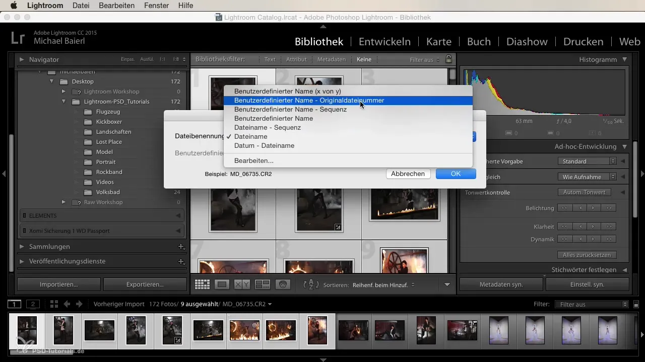Toggle sort direction A-Z icon
The image size is (645, 362).
[x=311, y=284]
